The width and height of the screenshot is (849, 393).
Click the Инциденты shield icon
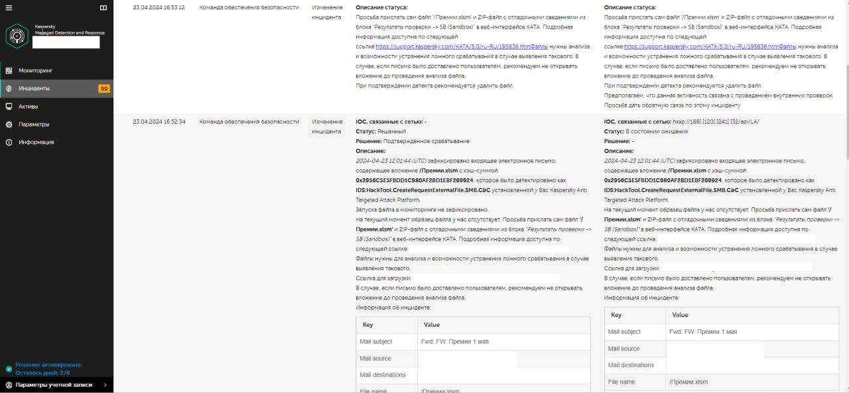(9, 88)
